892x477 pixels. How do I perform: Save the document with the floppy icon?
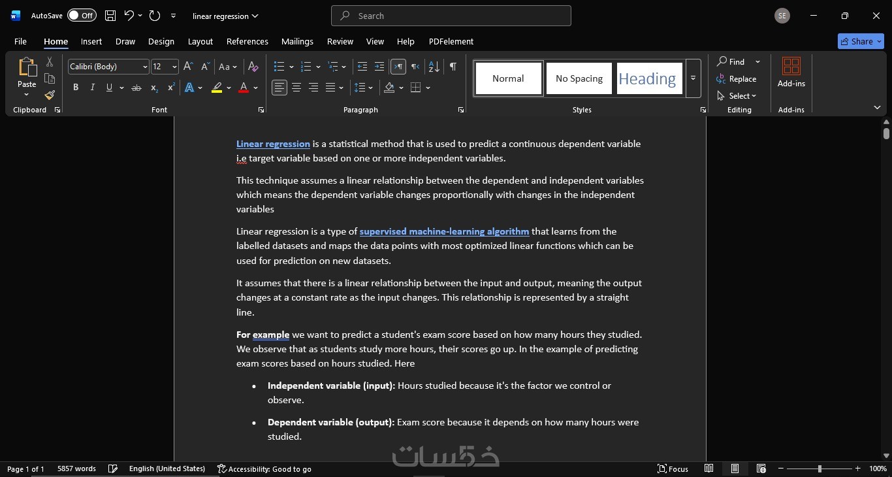tap(110, 16)
